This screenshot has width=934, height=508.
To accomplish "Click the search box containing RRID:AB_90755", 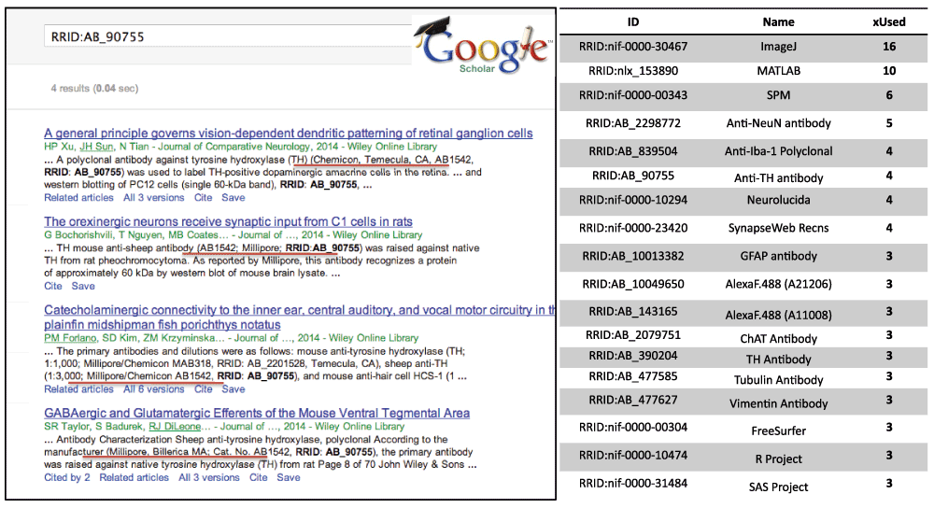I will (224, 36).
